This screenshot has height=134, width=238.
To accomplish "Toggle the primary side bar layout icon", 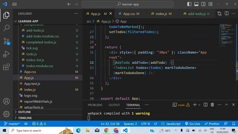I will point(189,4).
